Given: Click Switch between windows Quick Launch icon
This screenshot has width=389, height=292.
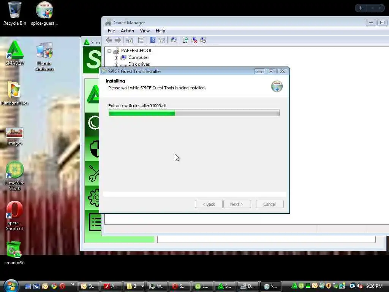Looking at the screenshot, I should [x=36, y=286].
